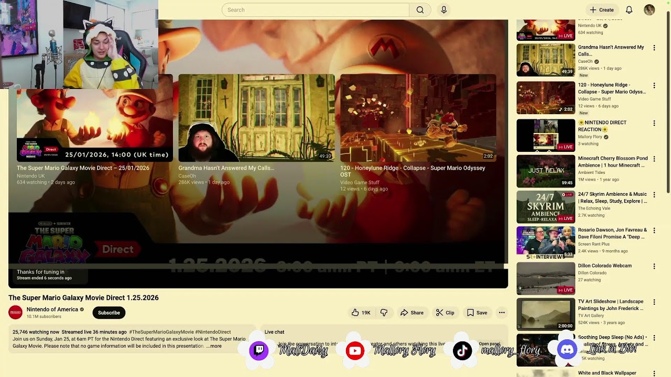Open 24/7 Skyrim Ambience & Music stream
This screenshot has width=671, height=377.
coord(613,197)
